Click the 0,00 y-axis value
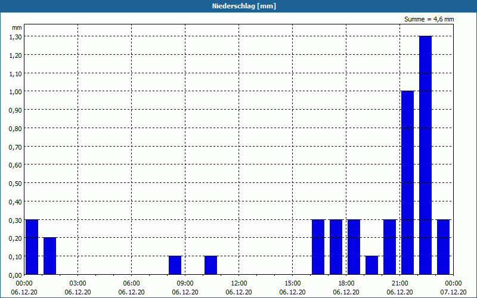The image size is (477, 298). tap(16, 275)
